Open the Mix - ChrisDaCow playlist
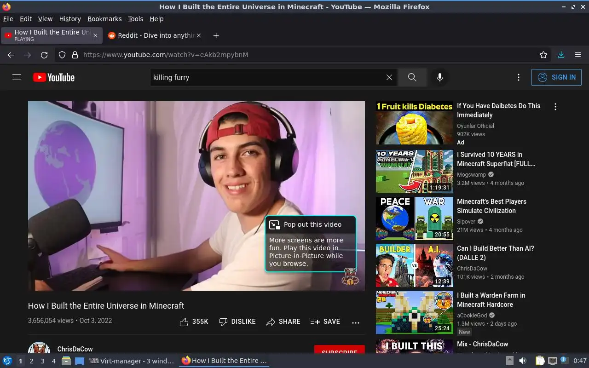 (x=483, y=344)
